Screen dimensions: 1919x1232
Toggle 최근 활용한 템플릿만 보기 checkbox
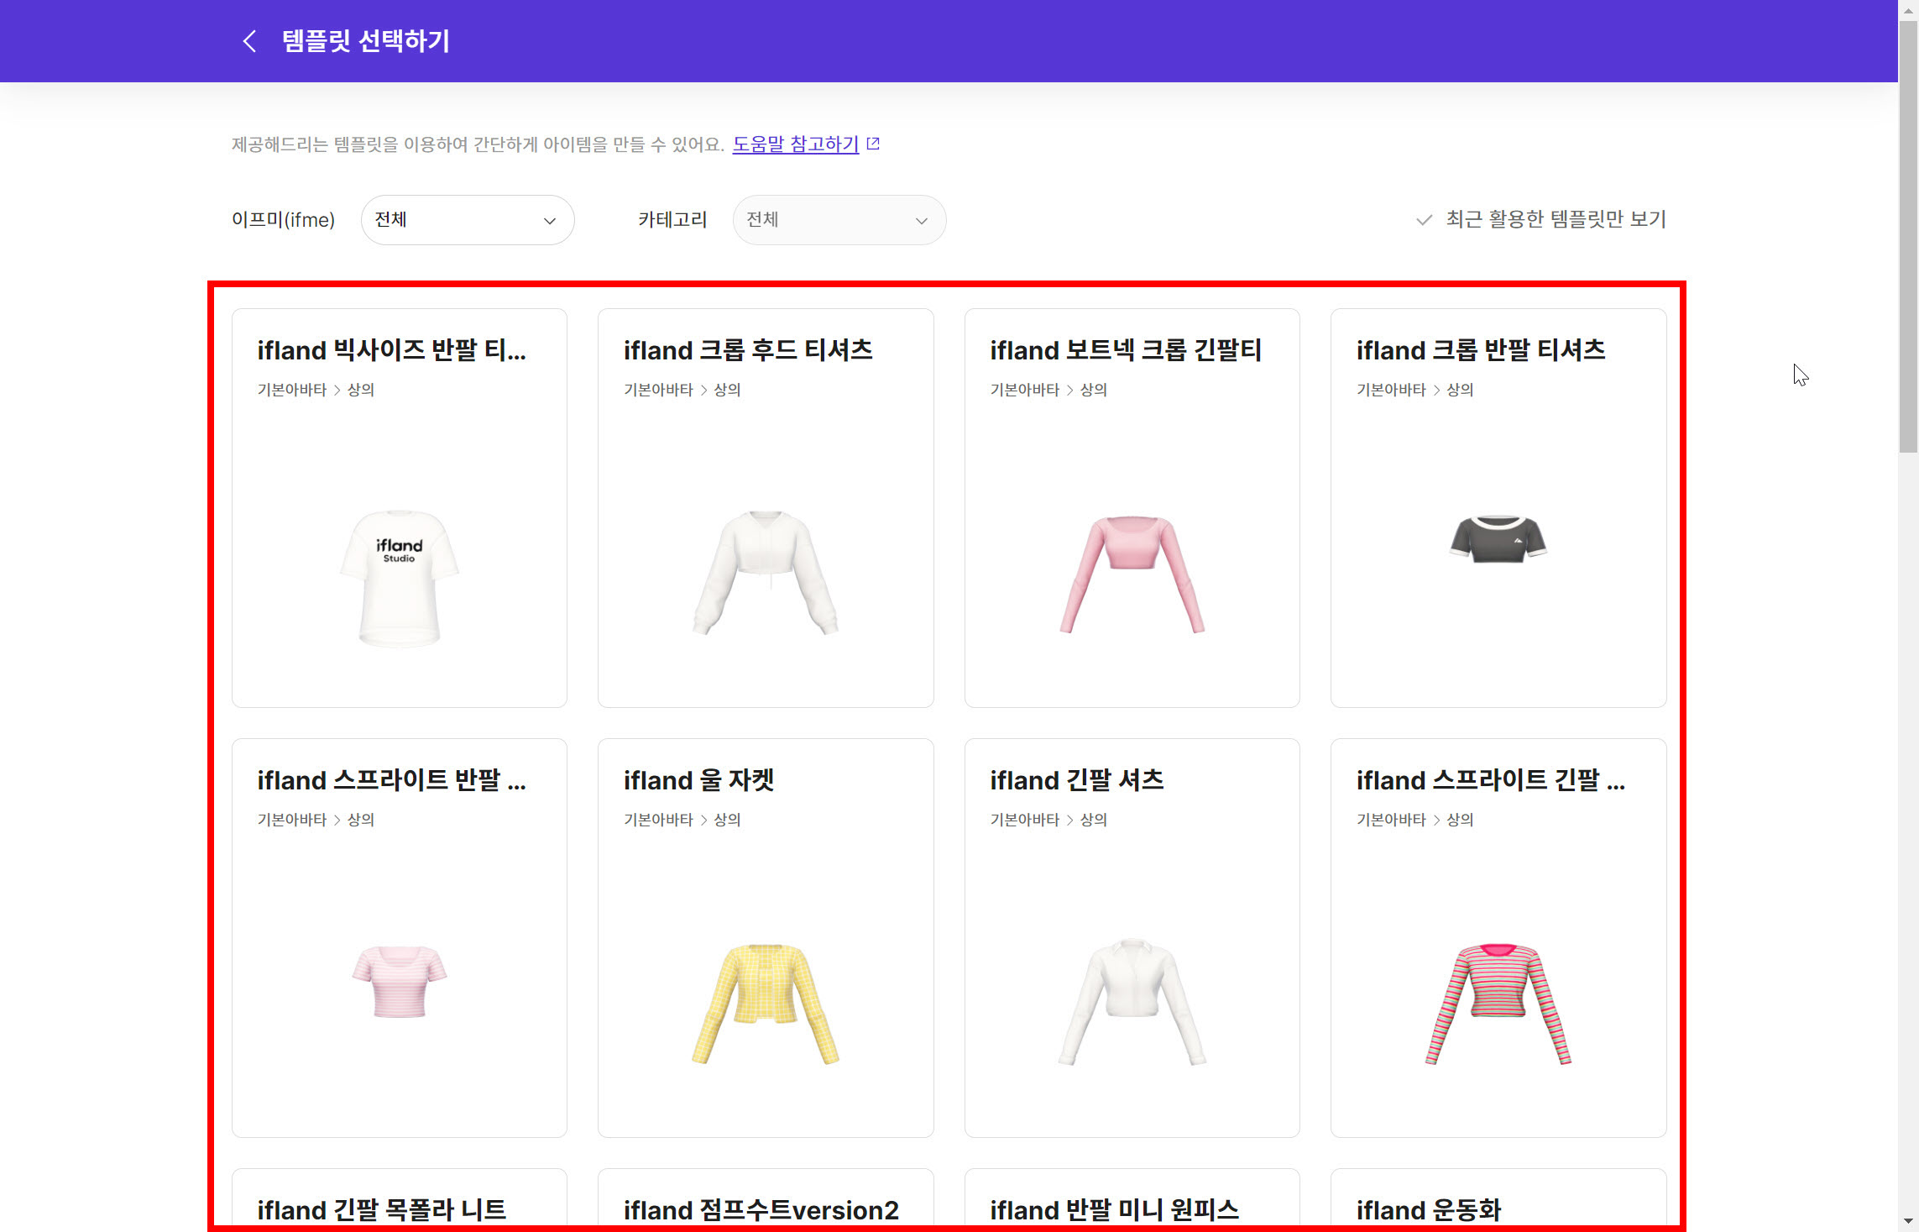pos(1424,220)
